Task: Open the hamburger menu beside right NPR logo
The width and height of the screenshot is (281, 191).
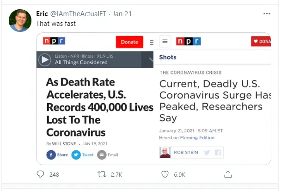Action: point(165,42)
